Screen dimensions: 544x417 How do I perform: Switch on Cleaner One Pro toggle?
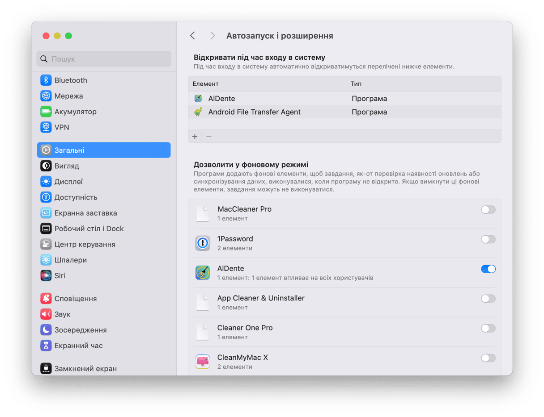[x=488, y=328]
